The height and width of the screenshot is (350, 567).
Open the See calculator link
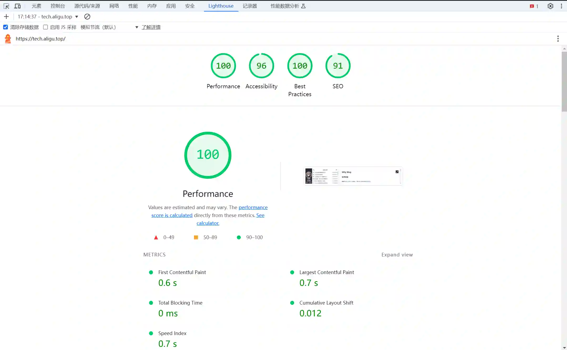coord(208,223)
